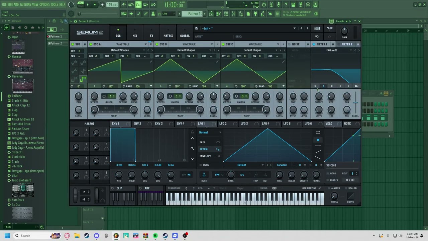Select the RETRIG LFO mode button
This screenshot has height=241, width=428.
click(x=209, y=149)
